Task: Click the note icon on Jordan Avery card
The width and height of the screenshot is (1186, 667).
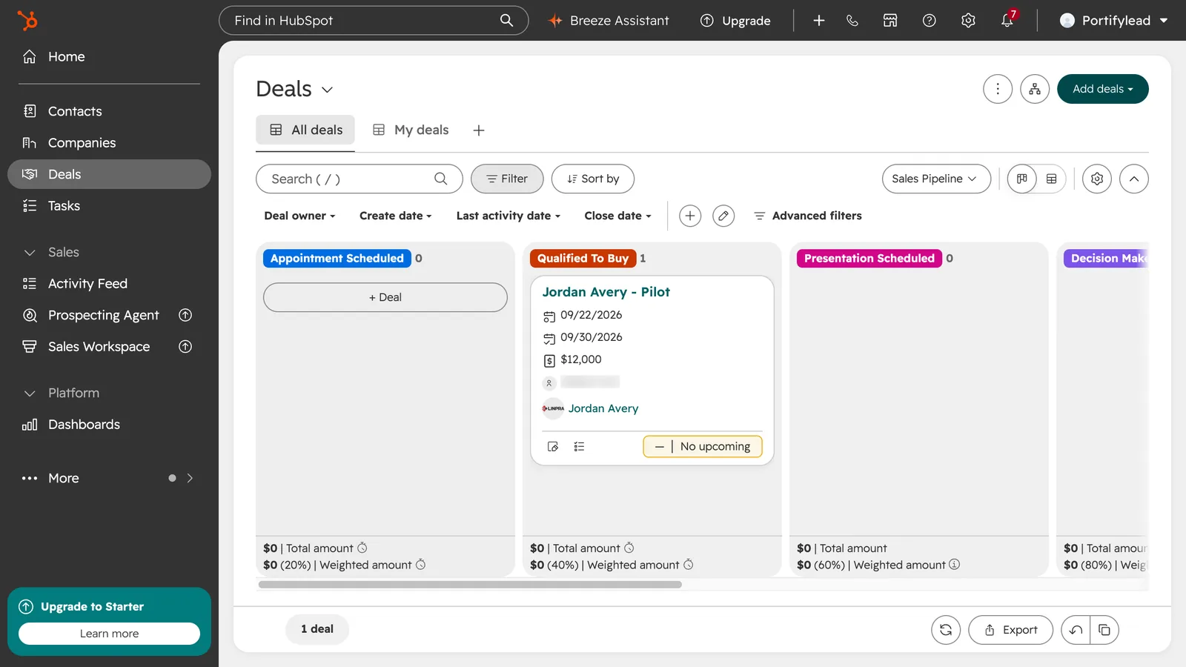Action: (x=553, y=446)
